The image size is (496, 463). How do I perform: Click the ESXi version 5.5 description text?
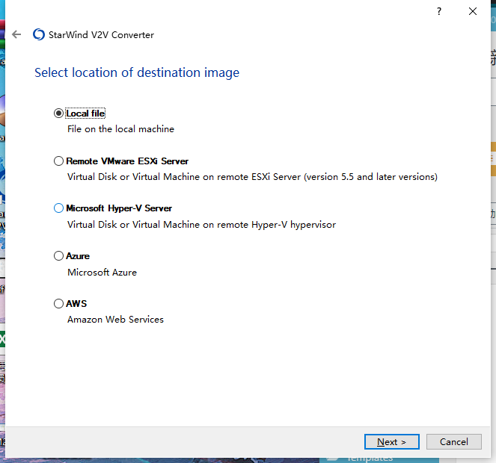[x=252, y=177]
